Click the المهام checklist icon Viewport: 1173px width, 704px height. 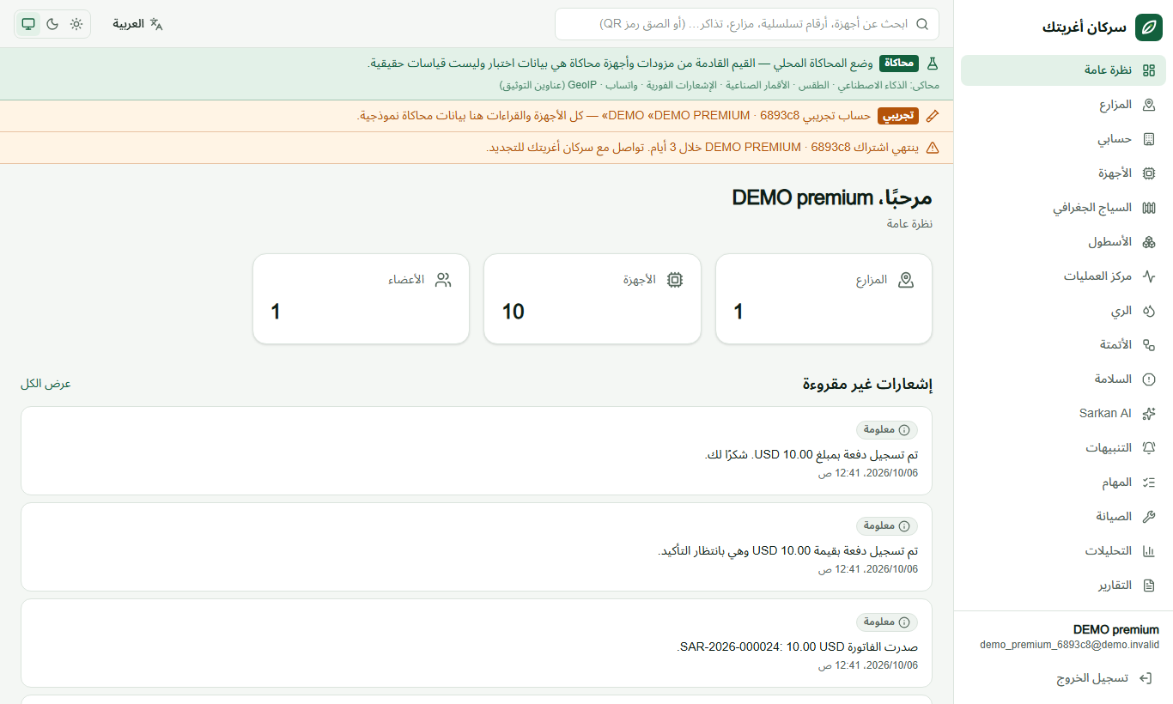[x=1149, y=482]
